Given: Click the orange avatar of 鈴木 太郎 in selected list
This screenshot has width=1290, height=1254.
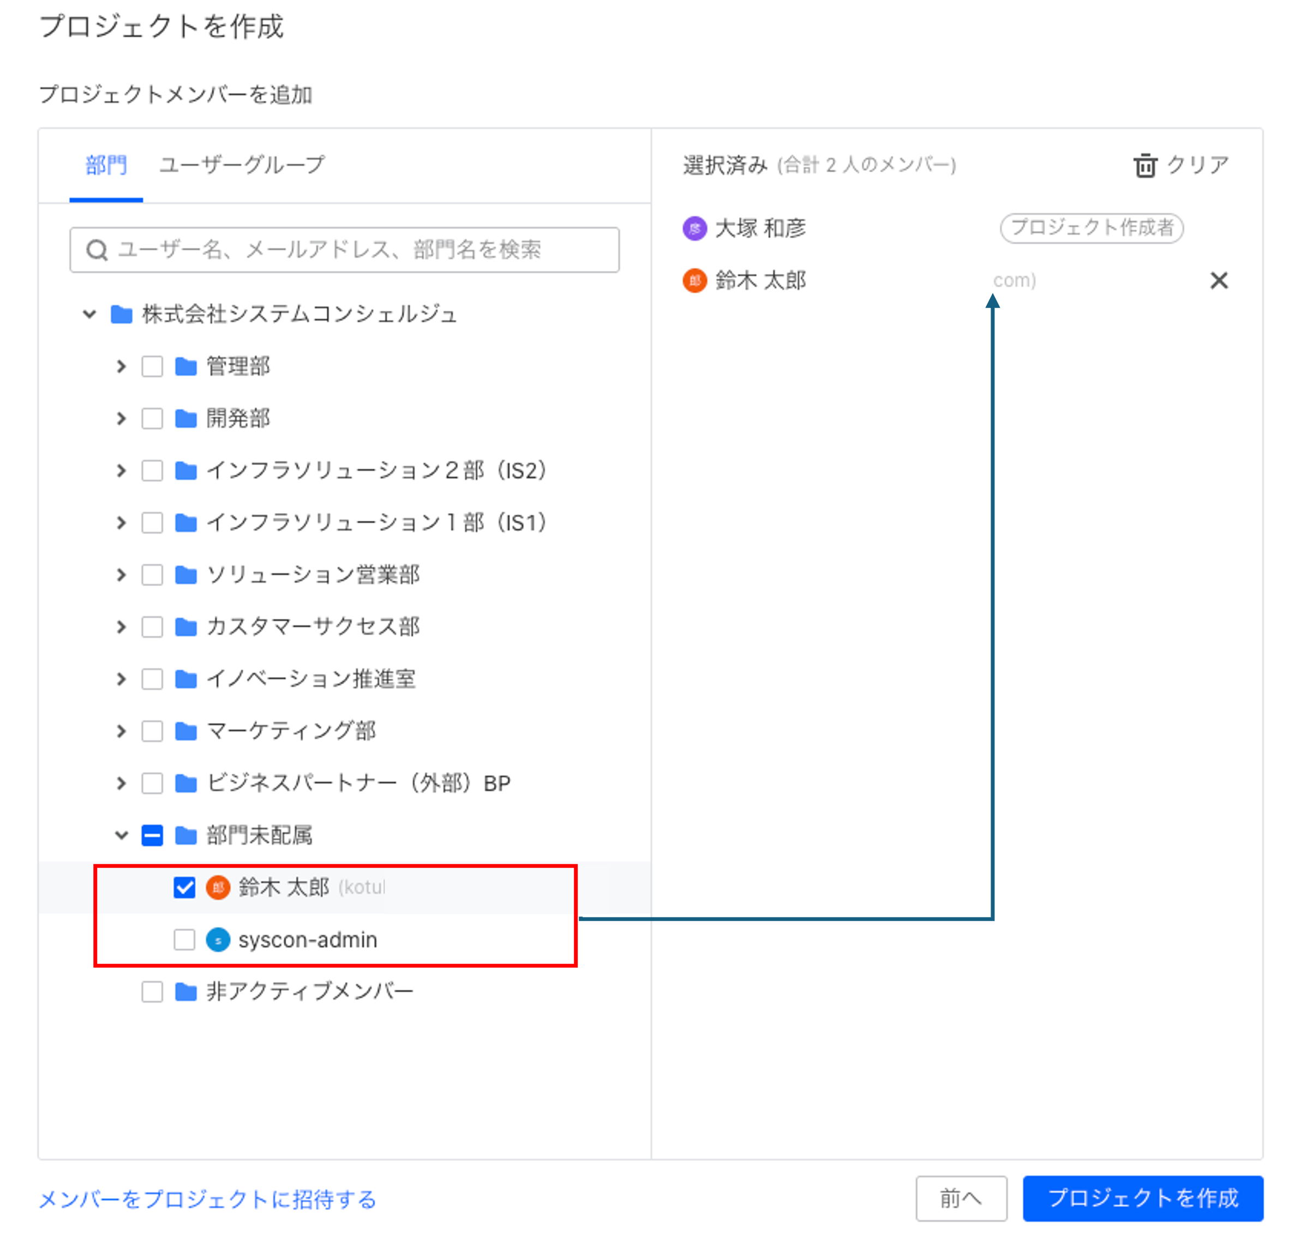Looking at the screenshot, I should coord(694,281).
